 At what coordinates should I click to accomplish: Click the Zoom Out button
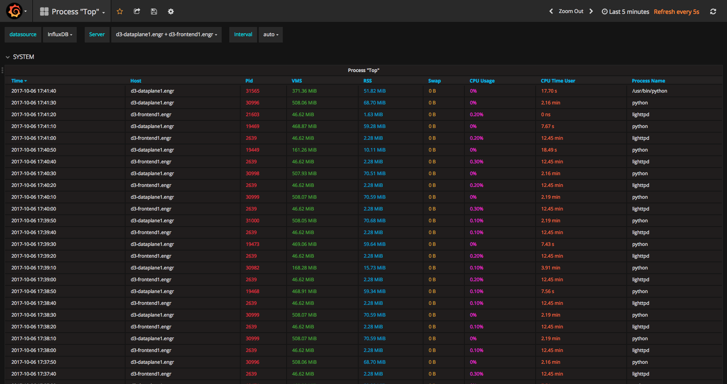(x=571, y=11)
